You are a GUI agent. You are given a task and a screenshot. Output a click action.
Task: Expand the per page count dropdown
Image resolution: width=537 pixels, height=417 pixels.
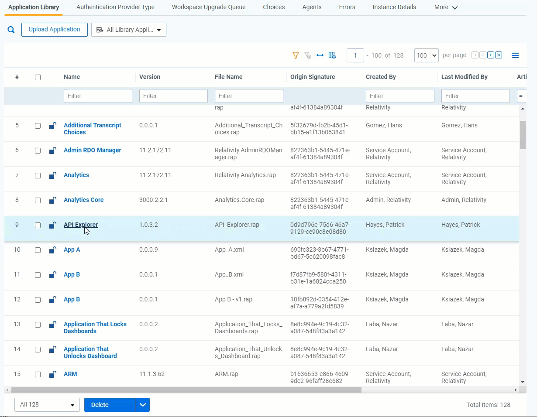pyautogui.click(x=426, y=55)
